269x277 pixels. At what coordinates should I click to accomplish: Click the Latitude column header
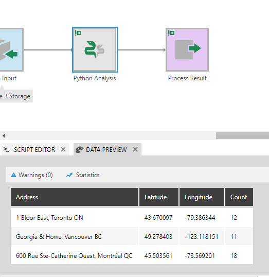[x=159, y=197]
